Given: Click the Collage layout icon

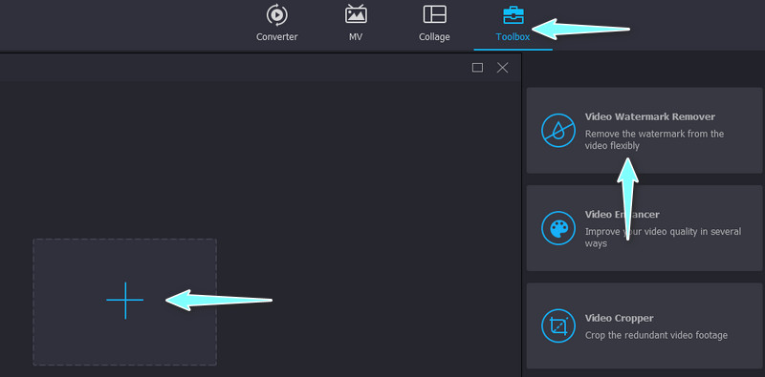Looking at the screenshot, I should tap(434, 14).
